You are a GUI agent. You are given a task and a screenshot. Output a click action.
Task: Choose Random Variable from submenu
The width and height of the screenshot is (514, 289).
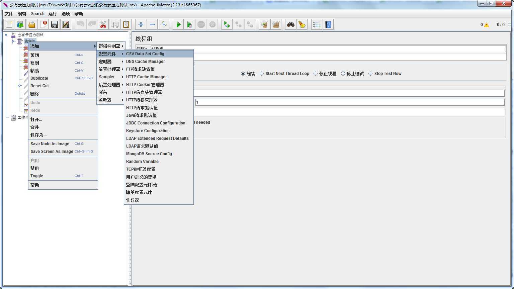(159, 162)
